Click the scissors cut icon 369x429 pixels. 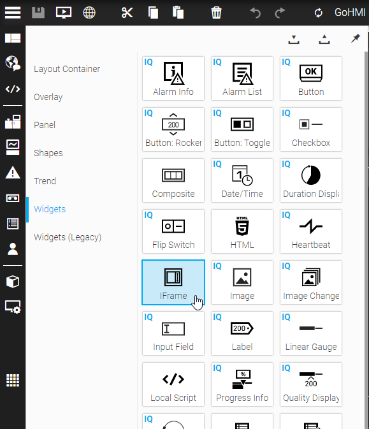[127, 13]
